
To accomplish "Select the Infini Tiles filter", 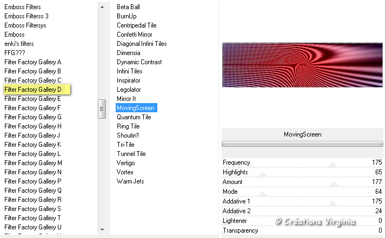I will (130, 71).
